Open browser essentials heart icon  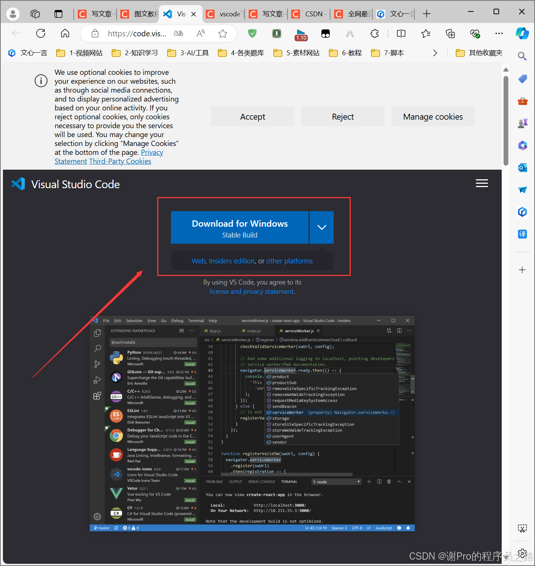[475, 34]
